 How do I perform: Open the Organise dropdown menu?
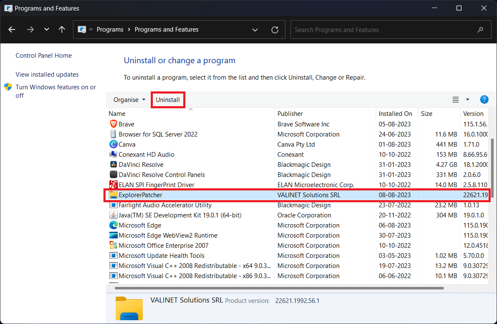(128, 99)
